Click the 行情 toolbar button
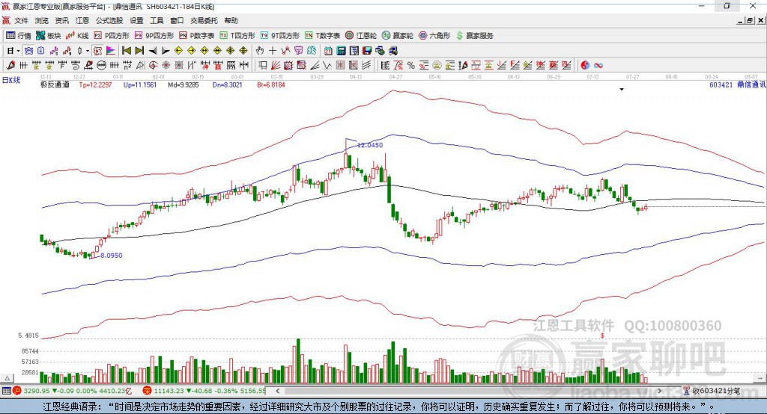This screenshot has height=414, width=767. coord(19,36)
